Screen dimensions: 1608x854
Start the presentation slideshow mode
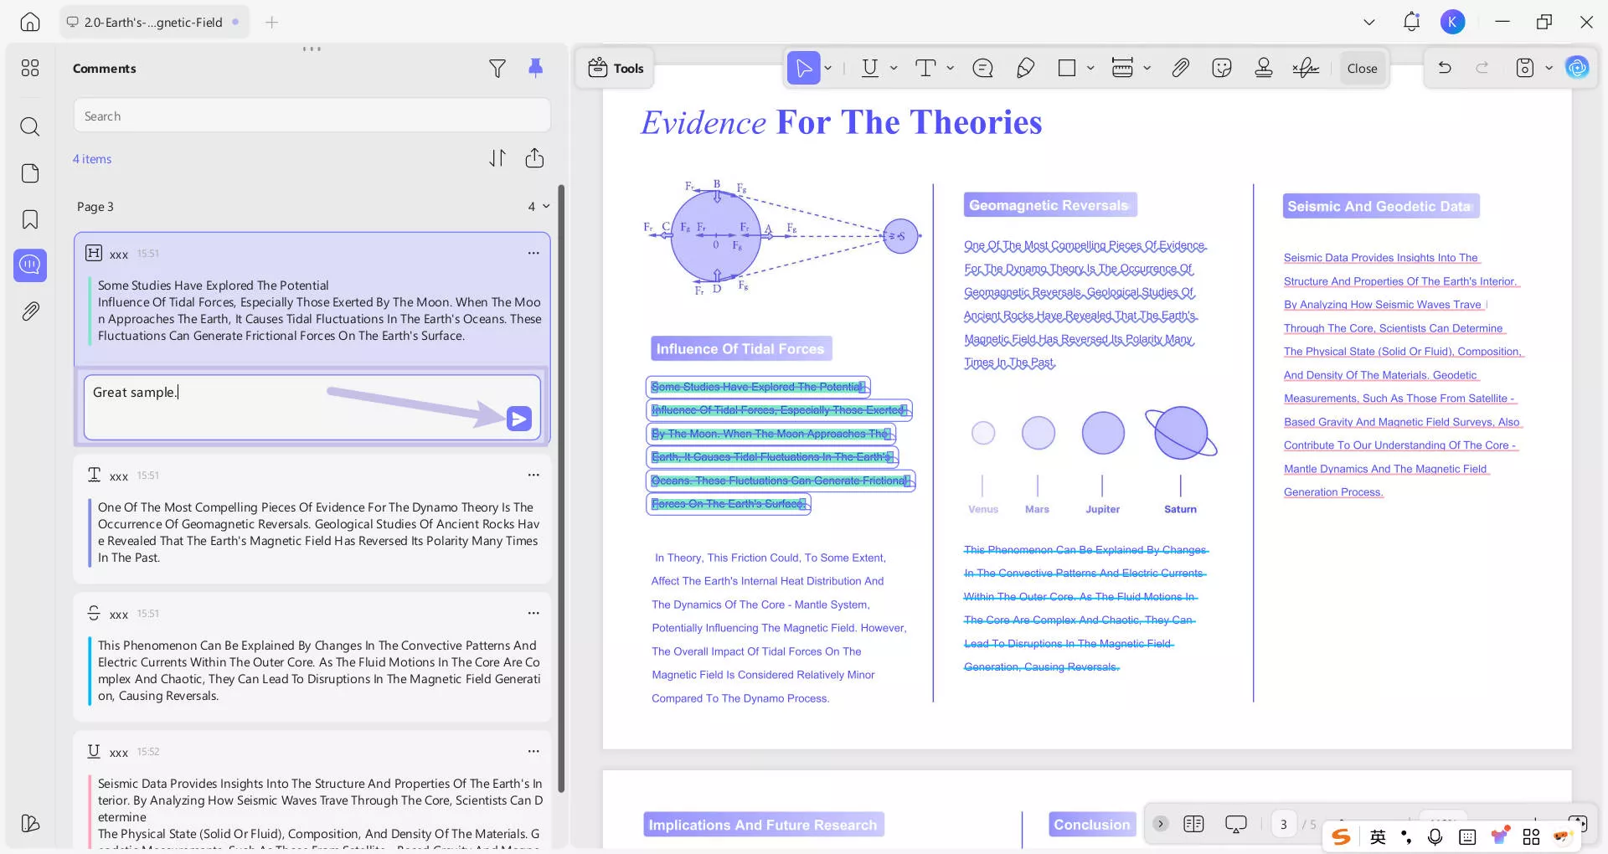coord(1236,824)
